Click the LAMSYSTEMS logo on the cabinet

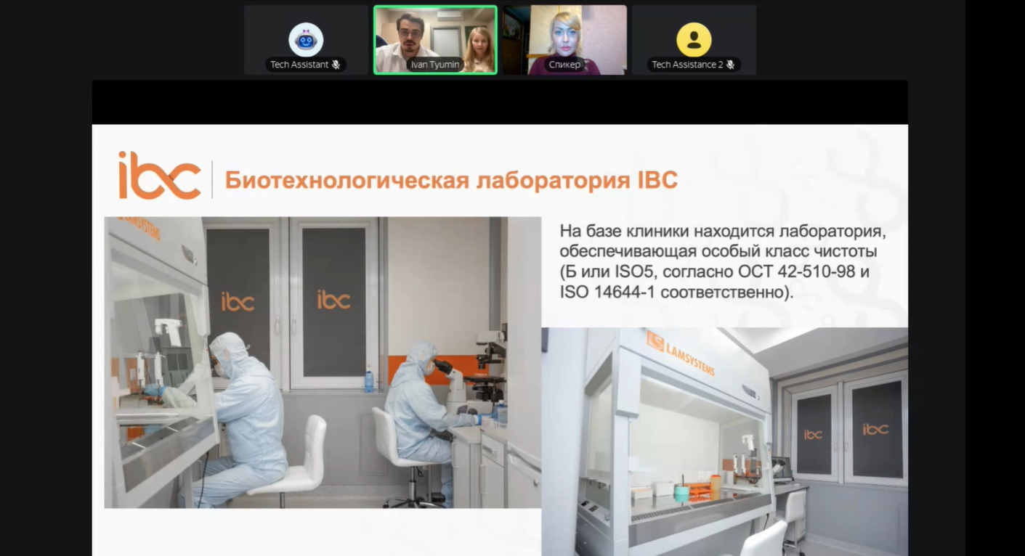(681, 353)
